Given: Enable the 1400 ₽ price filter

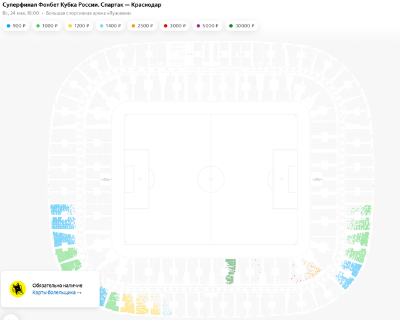Looking at the screenshot, I should pos(110,26).
